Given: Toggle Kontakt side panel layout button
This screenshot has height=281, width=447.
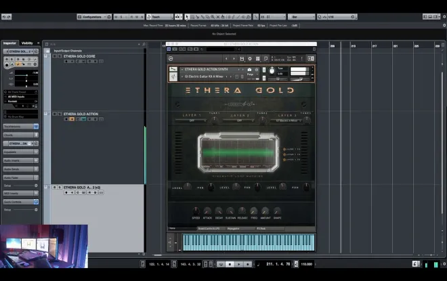Looking at the screenshot, I should 311,59.
